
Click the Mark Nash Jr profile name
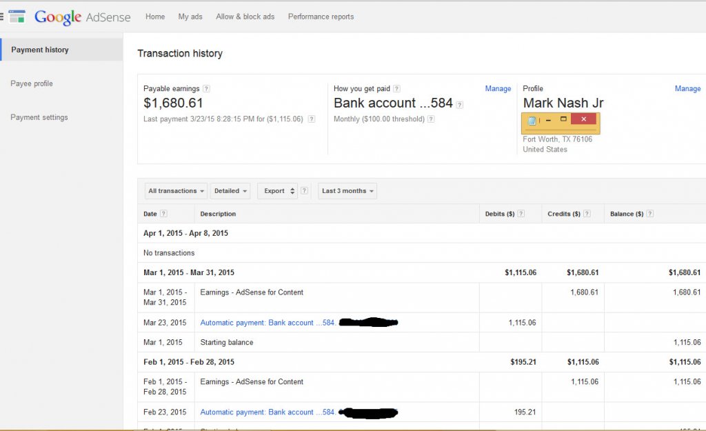pyautogui.click(x=563, y=103)
